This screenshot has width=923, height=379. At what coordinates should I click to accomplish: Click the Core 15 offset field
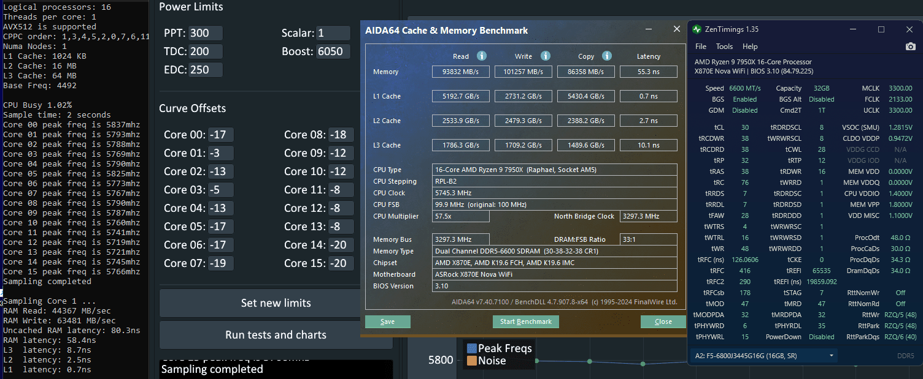(341, 263)
